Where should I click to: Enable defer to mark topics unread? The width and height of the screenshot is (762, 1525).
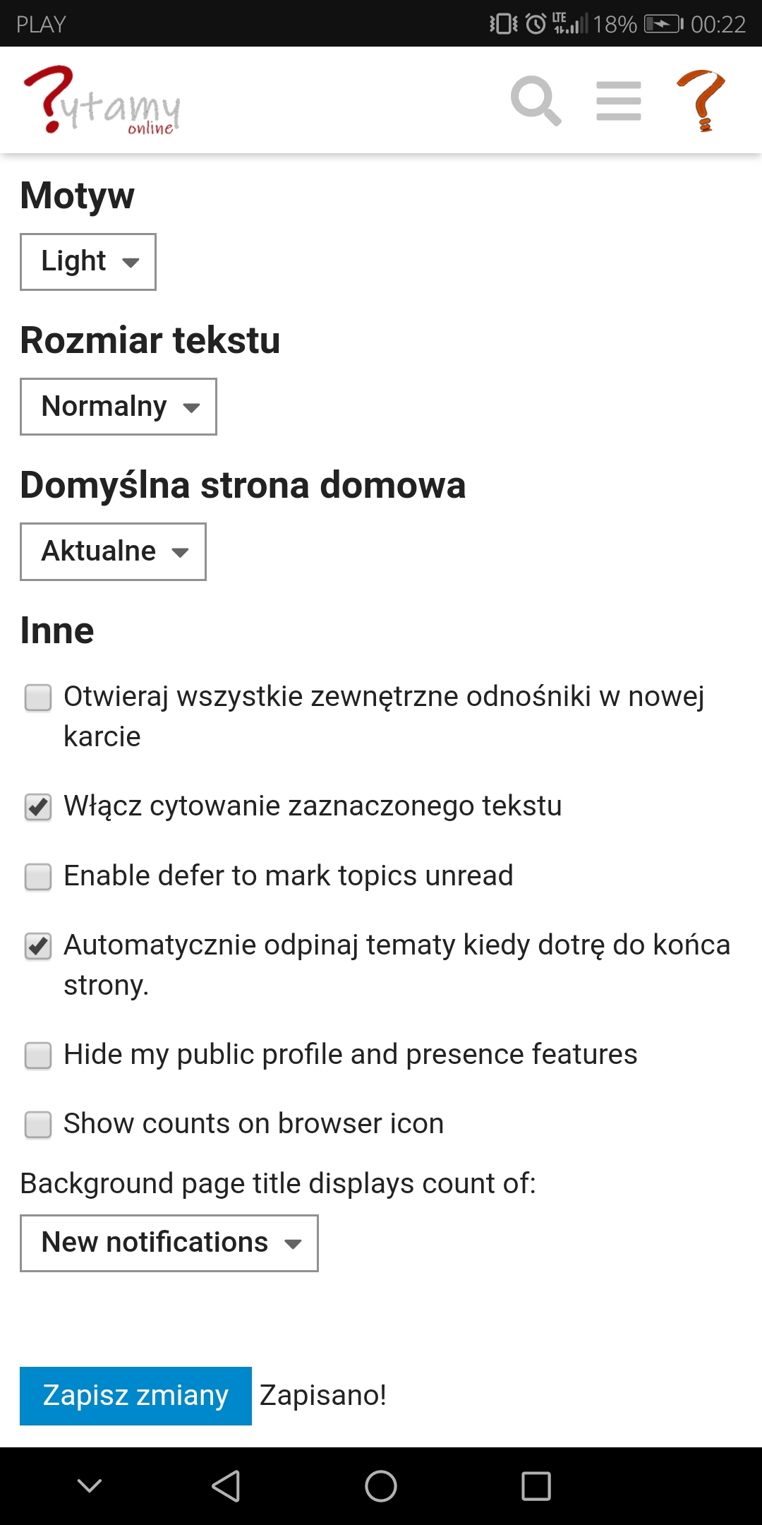(38, 877)
